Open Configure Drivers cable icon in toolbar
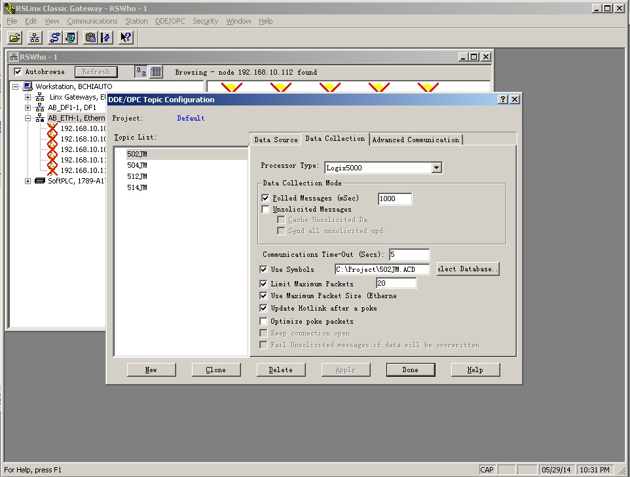 [x=54, y=38]
